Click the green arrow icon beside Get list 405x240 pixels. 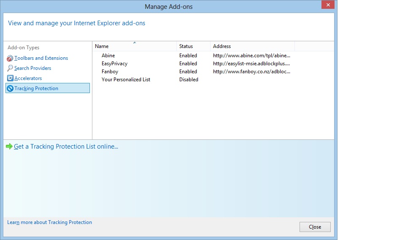click(9, 147)
